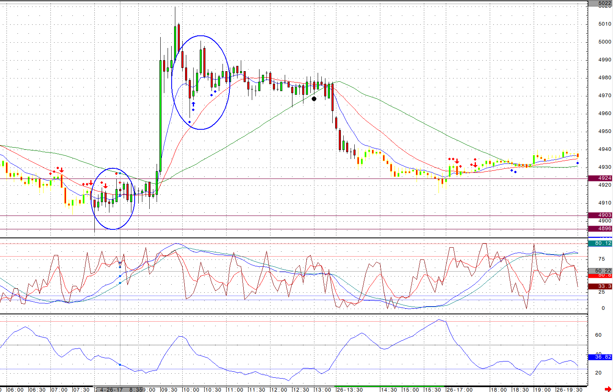This screenshot has width=613, height=392.
Task: Click the 07:00 time axis label
Action: tap(59, 390)
